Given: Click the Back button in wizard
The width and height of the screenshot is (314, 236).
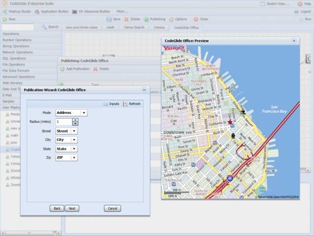Looking at the screenshot, I should pos(57,208).
